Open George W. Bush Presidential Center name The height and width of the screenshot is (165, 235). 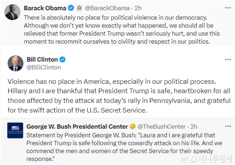point(77,127)
